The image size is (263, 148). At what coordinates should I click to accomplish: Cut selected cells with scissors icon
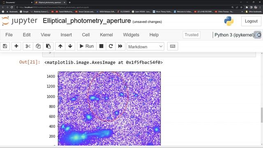[x=28, y=46]
